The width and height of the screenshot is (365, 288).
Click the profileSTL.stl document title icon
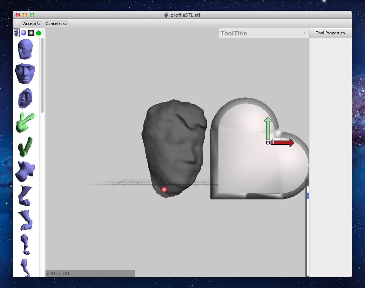click(x=167, y=15)
